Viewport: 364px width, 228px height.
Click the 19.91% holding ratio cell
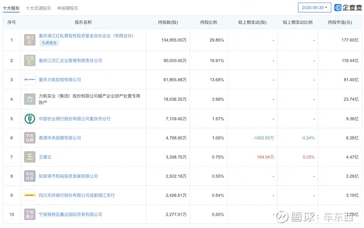coord(217,61)
